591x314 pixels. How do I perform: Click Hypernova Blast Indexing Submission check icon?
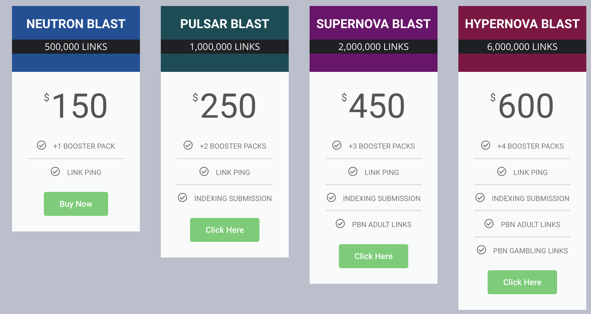(x=480, y=198)
